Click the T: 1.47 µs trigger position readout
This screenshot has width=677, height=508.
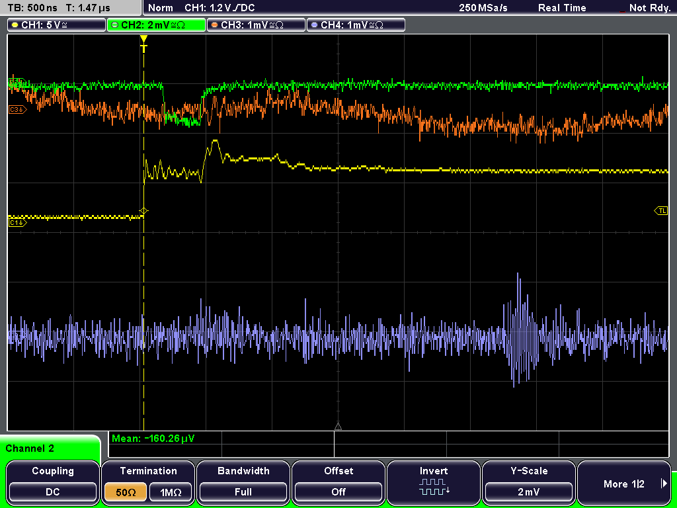(x=89, y=8)
